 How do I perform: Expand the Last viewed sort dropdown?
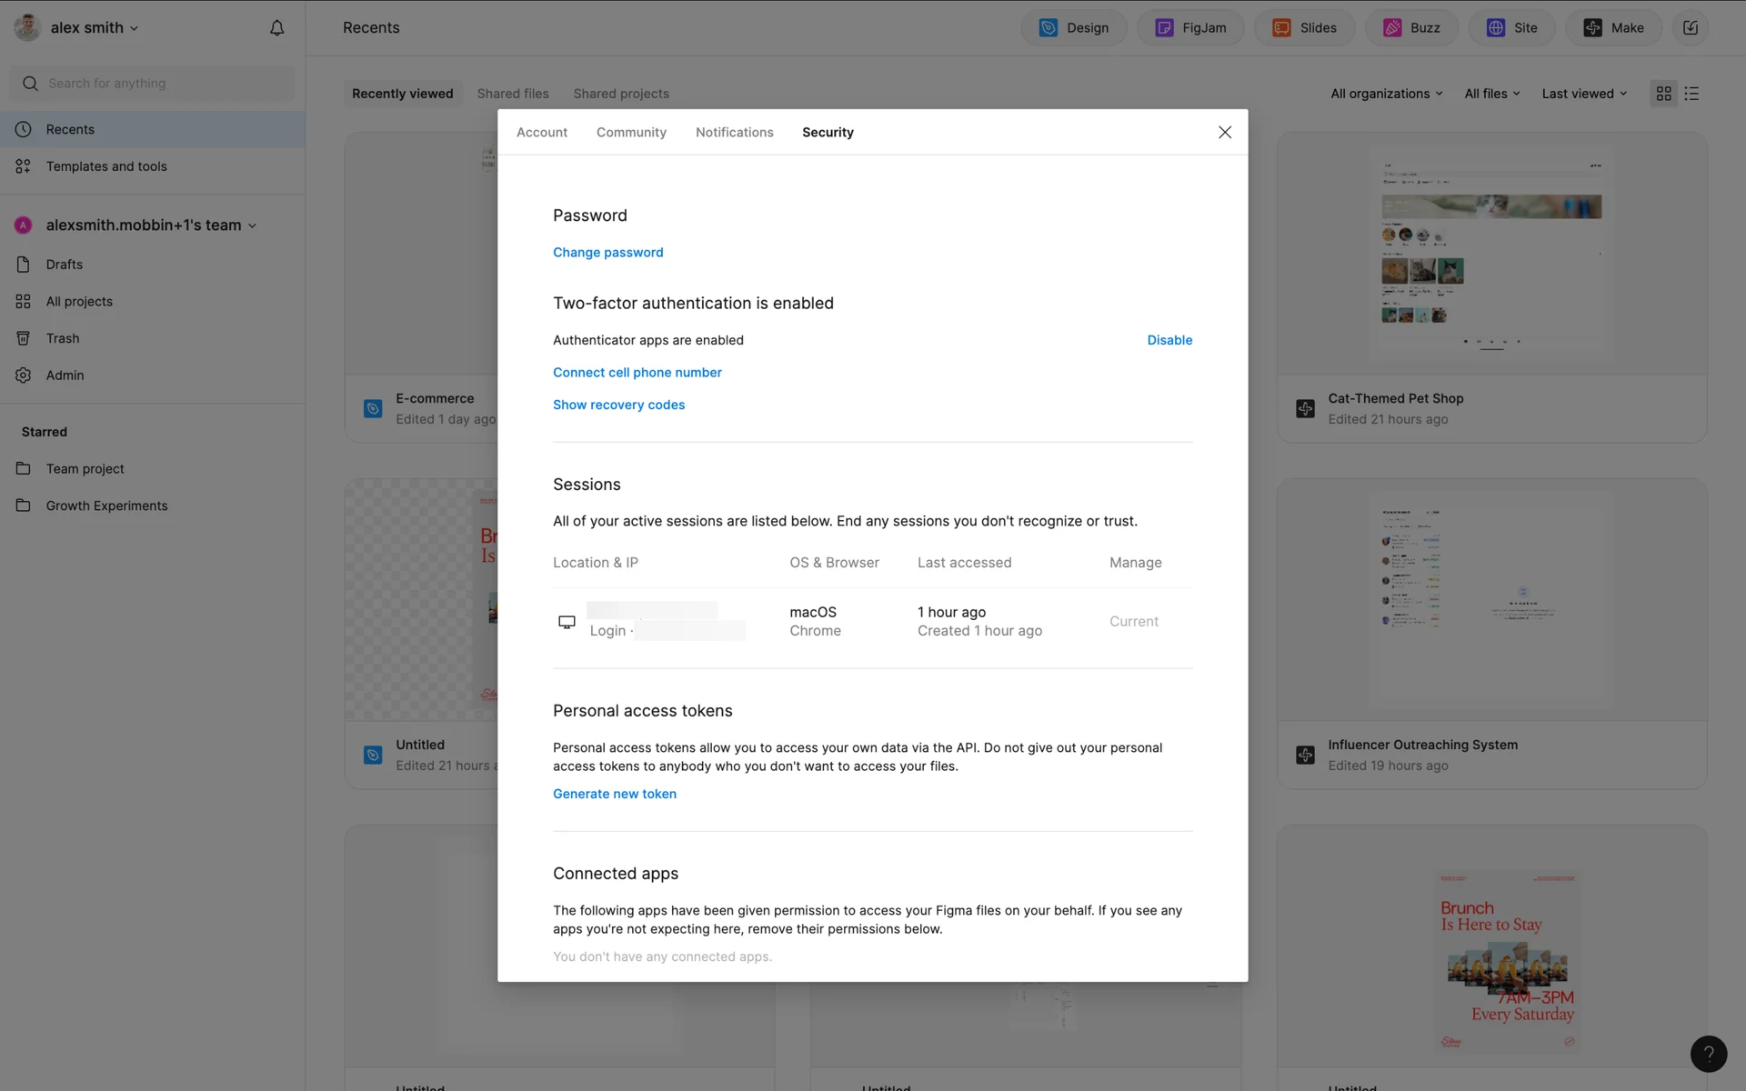(1583, 94)
